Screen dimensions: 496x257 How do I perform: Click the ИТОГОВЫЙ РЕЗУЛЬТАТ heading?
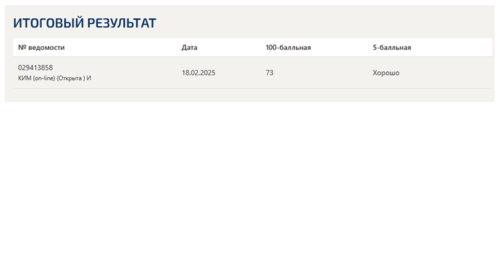pos(85,23)
